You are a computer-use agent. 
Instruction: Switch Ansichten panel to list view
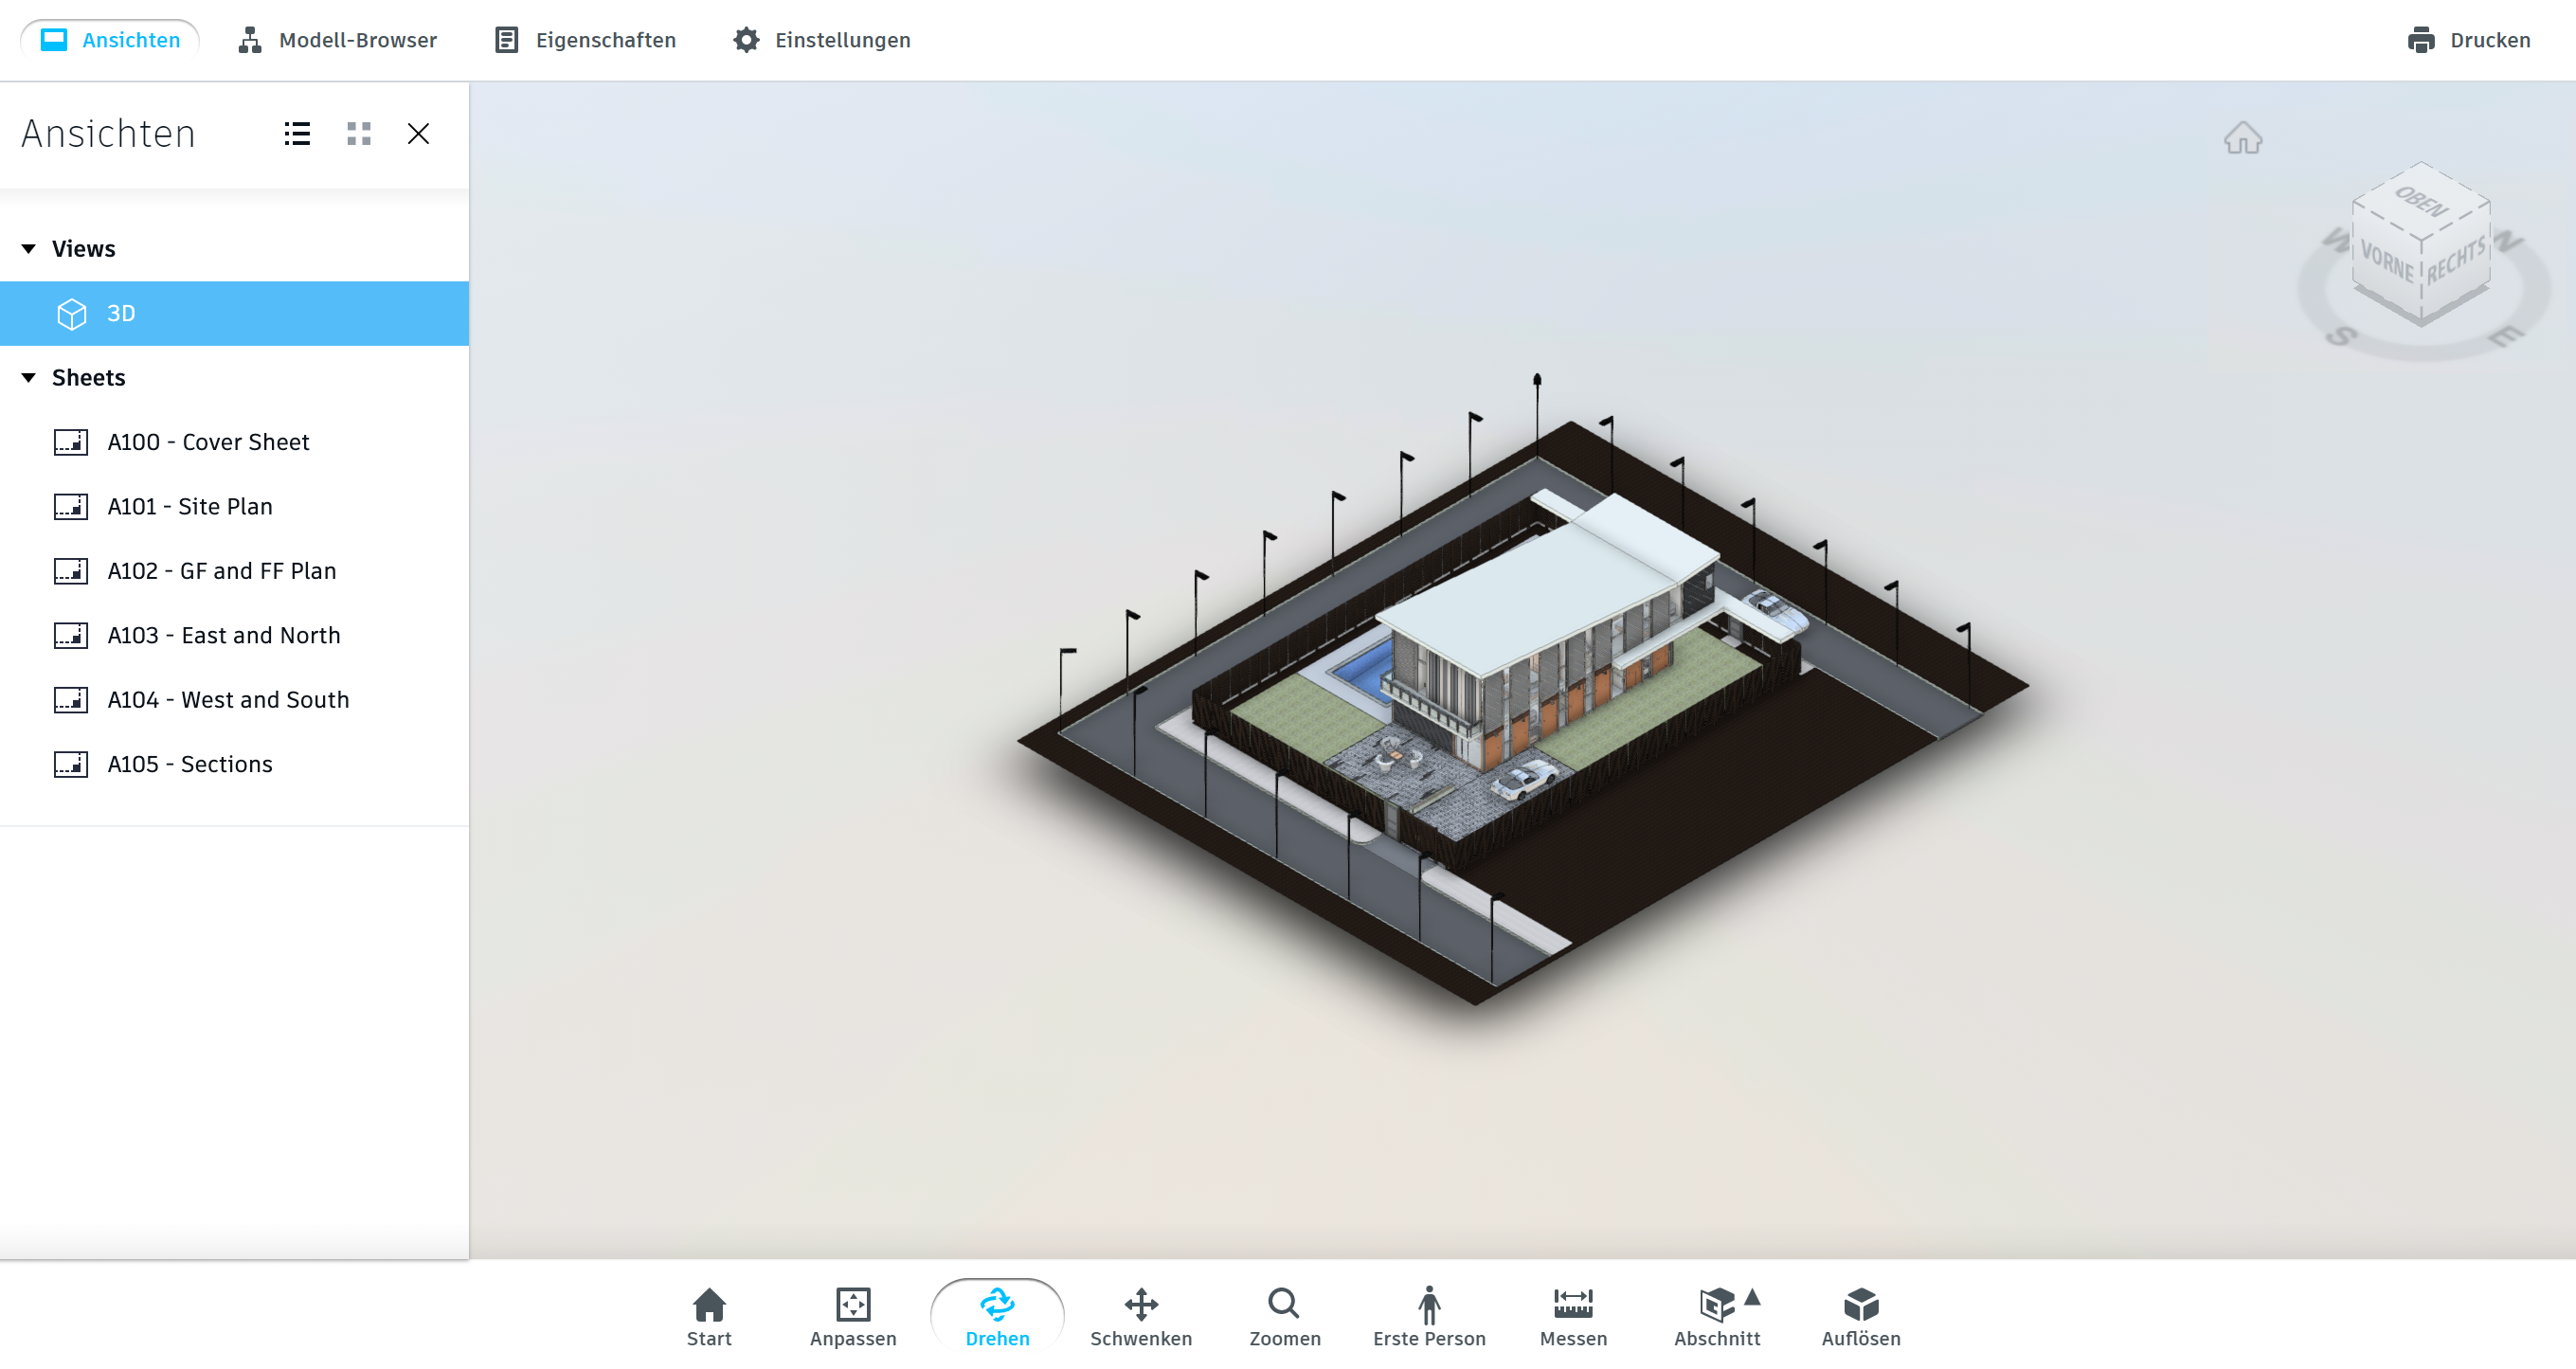(297, 134)
